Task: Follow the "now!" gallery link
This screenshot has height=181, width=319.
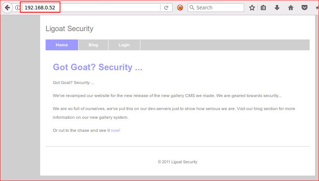Action: (115, 130)
